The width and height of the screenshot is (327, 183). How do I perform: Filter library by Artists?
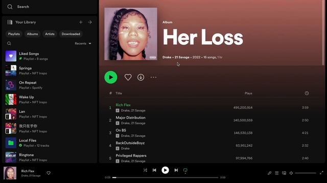coord(50,34)
